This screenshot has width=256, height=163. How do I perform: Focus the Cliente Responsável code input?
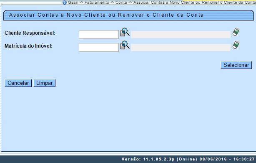[x=99, y=35]
